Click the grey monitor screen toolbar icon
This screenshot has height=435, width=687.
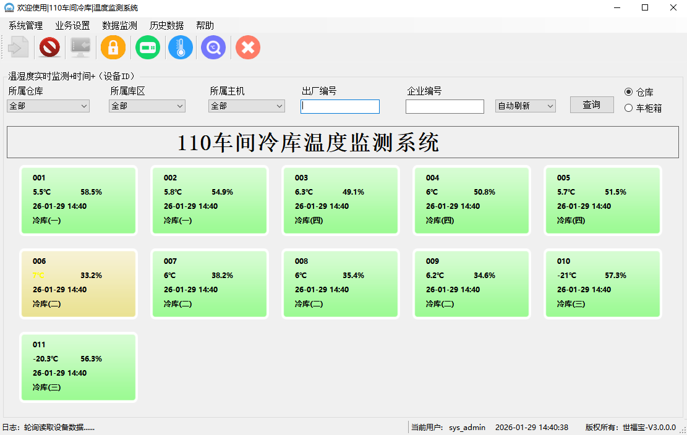coord(80,48)
